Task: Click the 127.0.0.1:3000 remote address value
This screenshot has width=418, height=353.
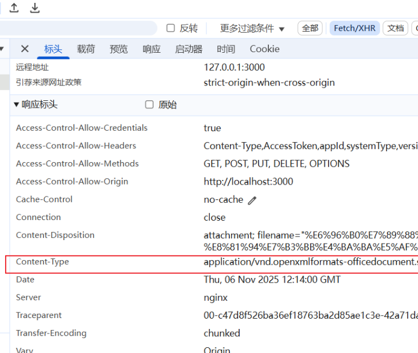Action: tap(235, 67)
